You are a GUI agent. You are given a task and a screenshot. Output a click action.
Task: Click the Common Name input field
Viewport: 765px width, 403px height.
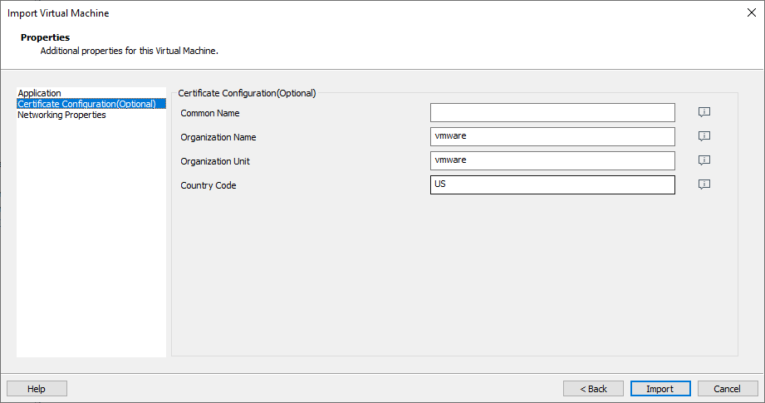click(x=552, y=113)
